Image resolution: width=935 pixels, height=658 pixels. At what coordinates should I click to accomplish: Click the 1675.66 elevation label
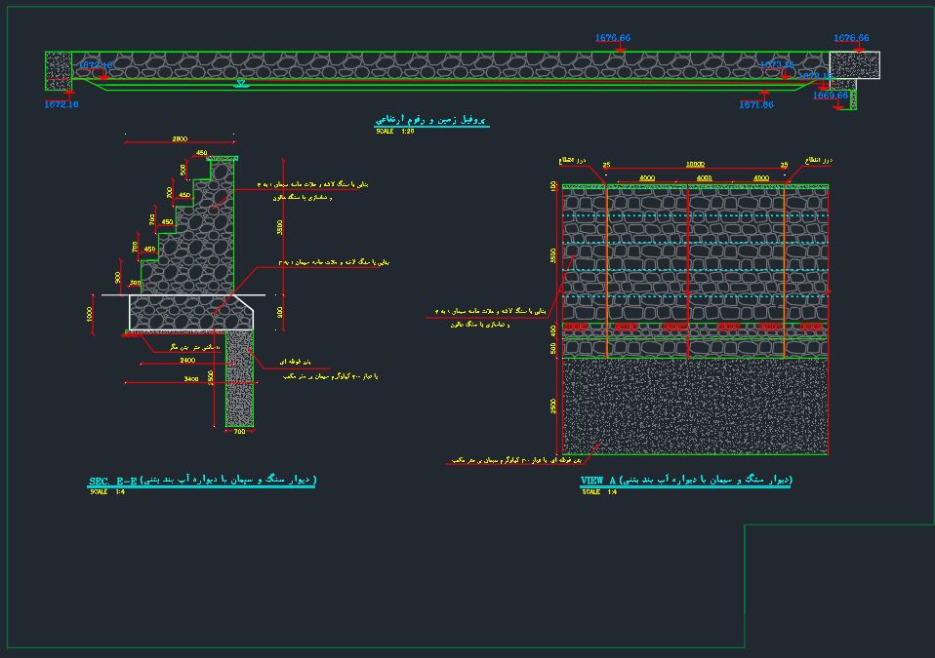coord(612,38)
